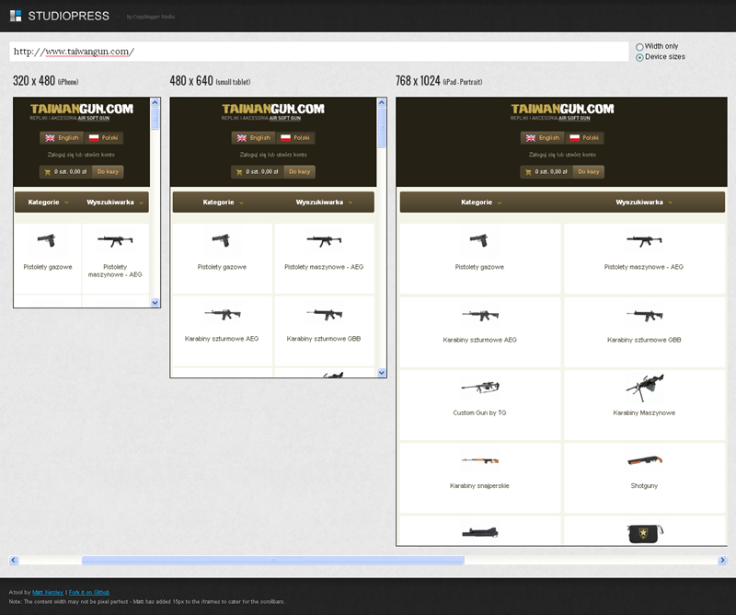Select the Device sizes radio button

point(640,57)
